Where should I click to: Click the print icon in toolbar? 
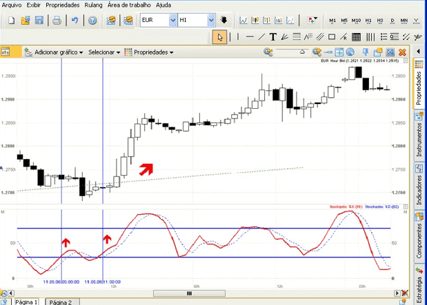pos(57,20)
